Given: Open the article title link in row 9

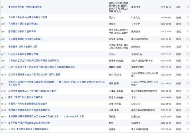Looking at the screenshot, I should 42,67.
